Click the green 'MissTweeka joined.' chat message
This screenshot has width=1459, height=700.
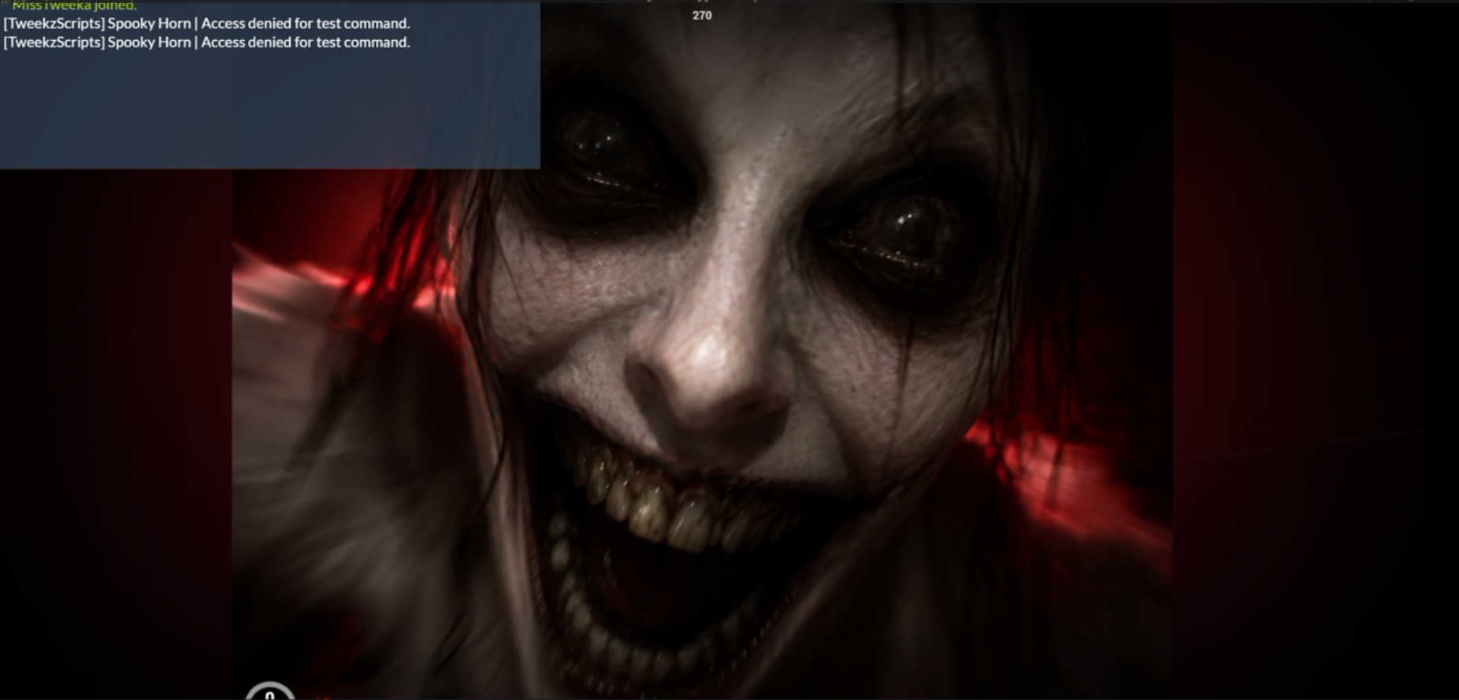tap(74, 6)
